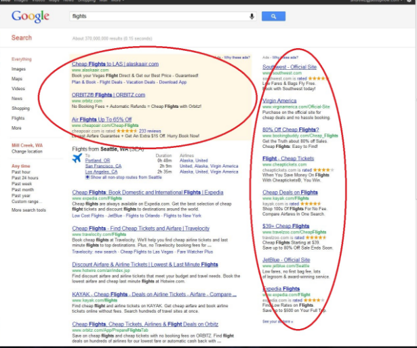Click the red Search label

22,38
